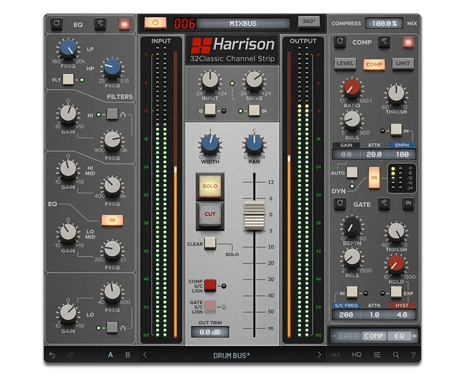Toggle the gate sidechain filter IN switch
This screenshot has width=465, height=375.
point(352,292)
